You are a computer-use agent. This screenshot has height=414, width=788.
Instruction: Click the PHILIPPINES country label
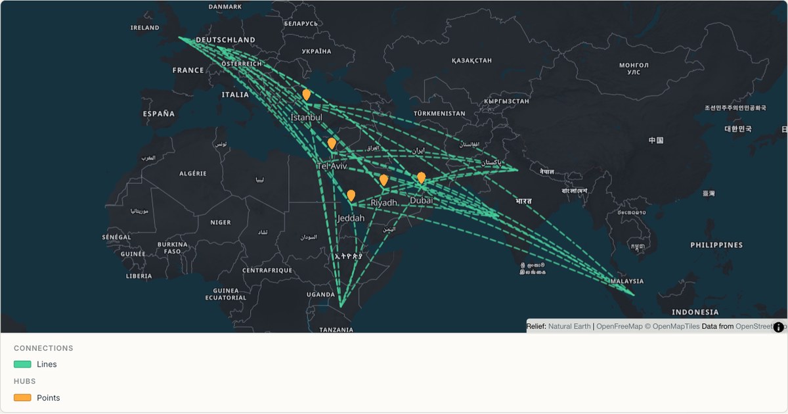click(x=716, y=245)
